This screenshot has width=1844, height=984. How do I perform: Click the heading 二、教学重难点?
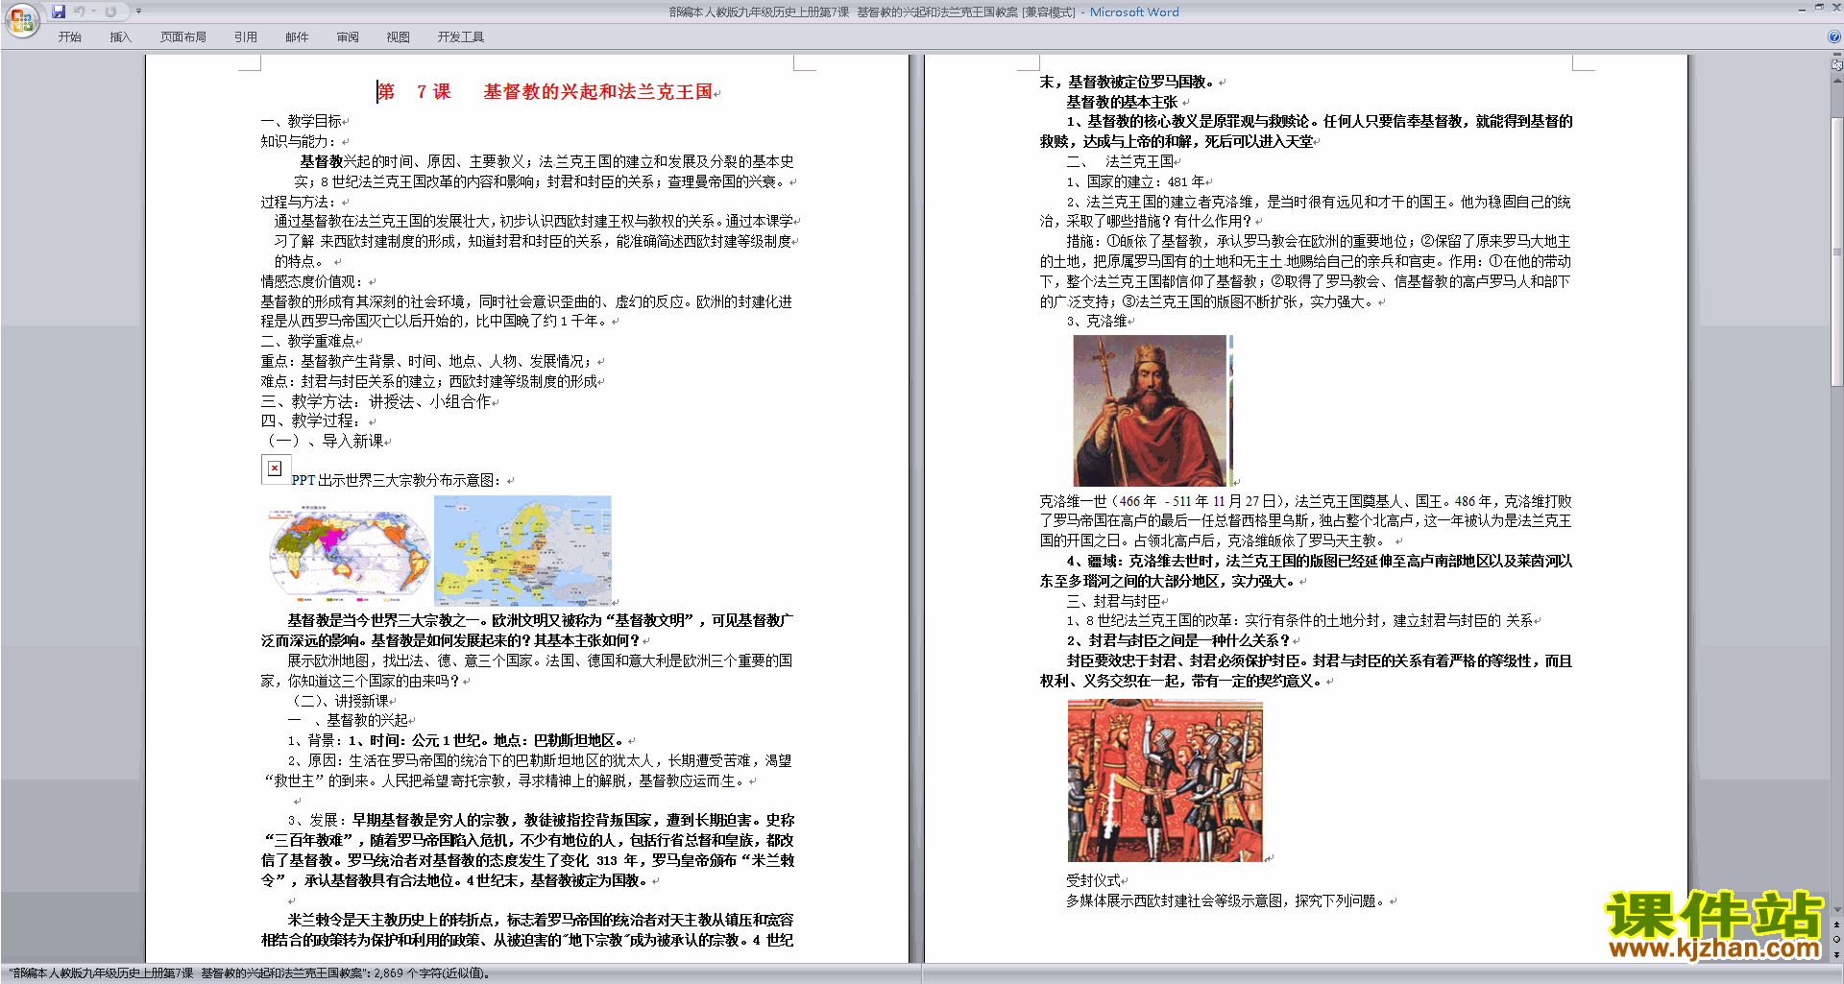click(307, 341)
